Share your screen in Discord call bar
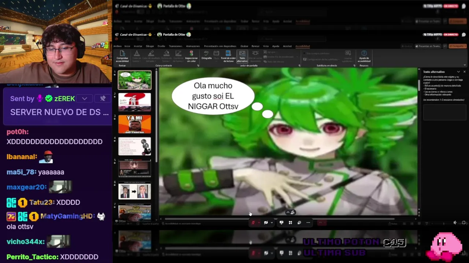Image resolution: width=469 pixels, height=263 pixels. coord(281,222)
